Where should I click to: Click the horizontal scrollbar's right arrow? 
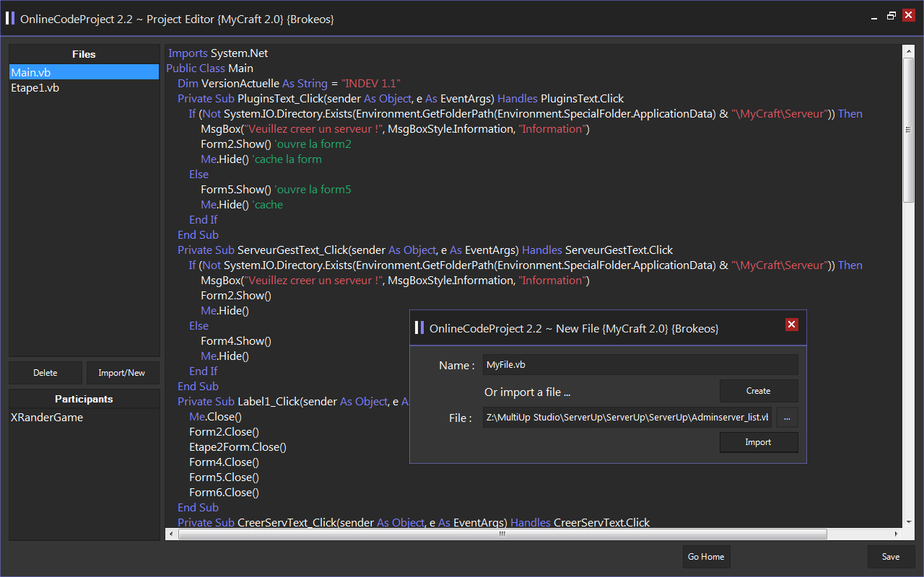pyautogui.click(x=896, y=534)
